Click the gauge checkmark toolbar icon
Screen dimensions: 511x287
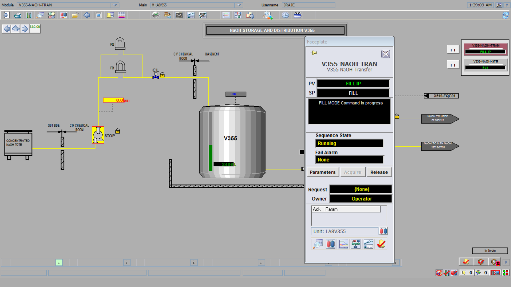[156, 15]
